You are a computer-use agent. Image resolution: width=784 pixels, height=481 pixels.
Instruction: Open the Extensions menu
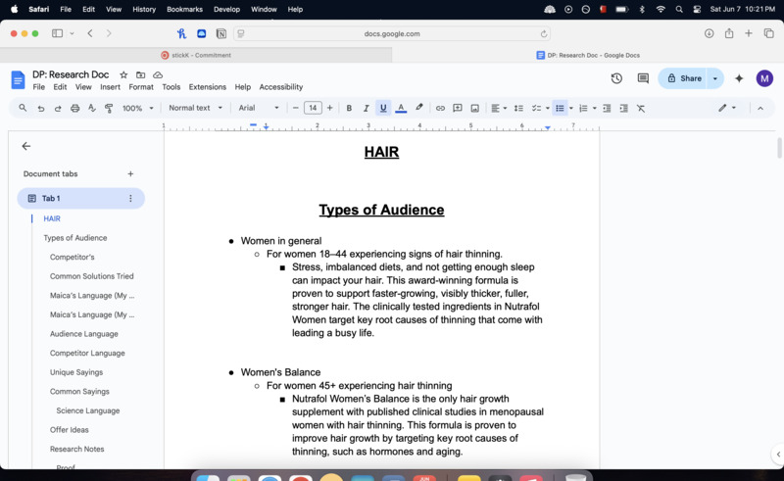click(208, 87)
